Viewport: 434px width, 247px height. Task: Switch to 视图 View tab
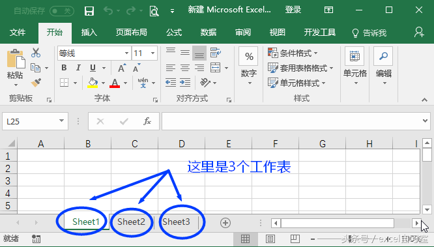(277, 33)
